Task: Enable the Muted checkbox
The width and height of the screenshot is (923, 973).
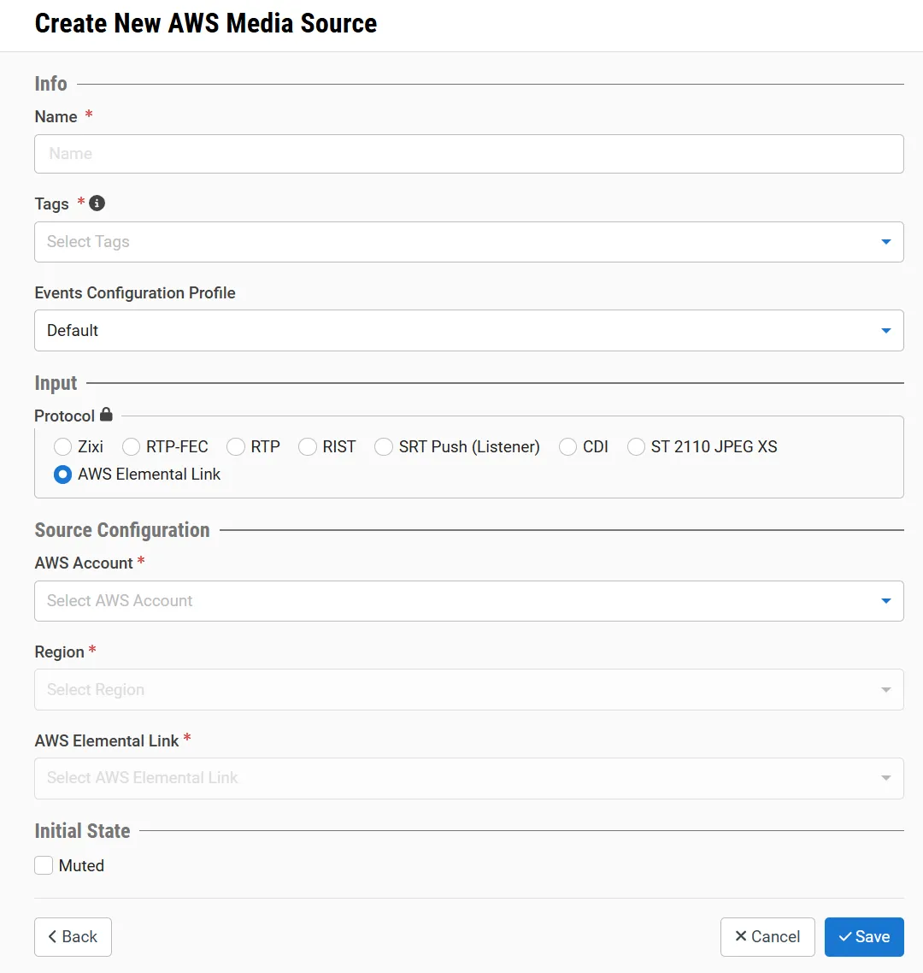Action: 44,865
